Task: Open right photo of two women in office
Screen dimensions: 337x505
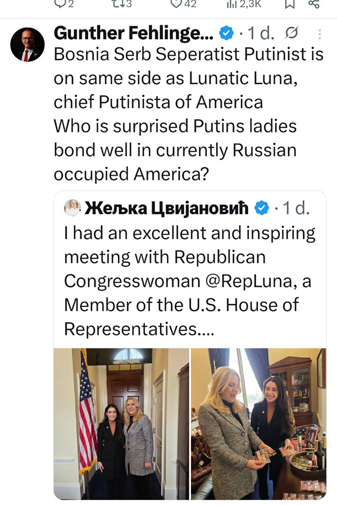Action: coord(258,423)
